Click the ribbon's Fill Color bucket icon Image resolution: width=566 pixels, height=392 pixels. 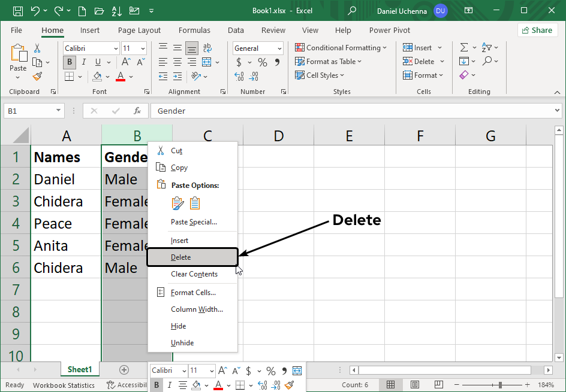(x=97, y=76)
